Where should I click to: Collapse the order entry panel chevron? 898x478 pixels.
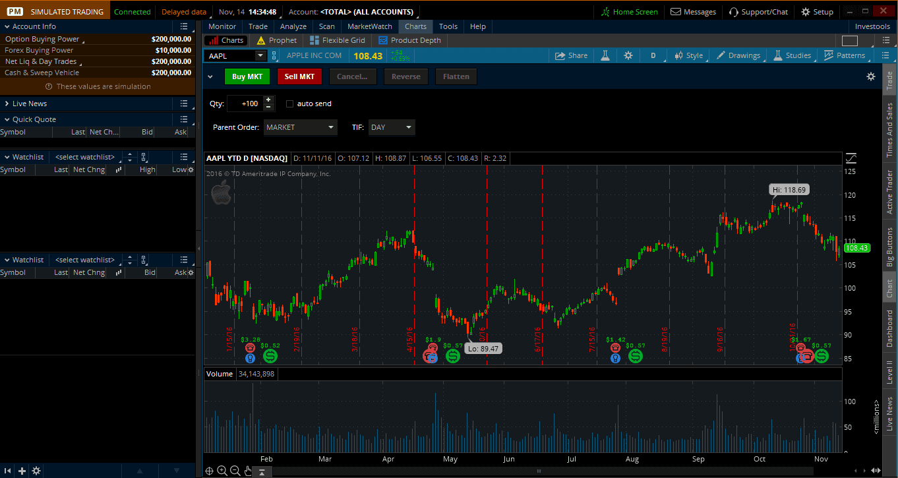[210, 76]
